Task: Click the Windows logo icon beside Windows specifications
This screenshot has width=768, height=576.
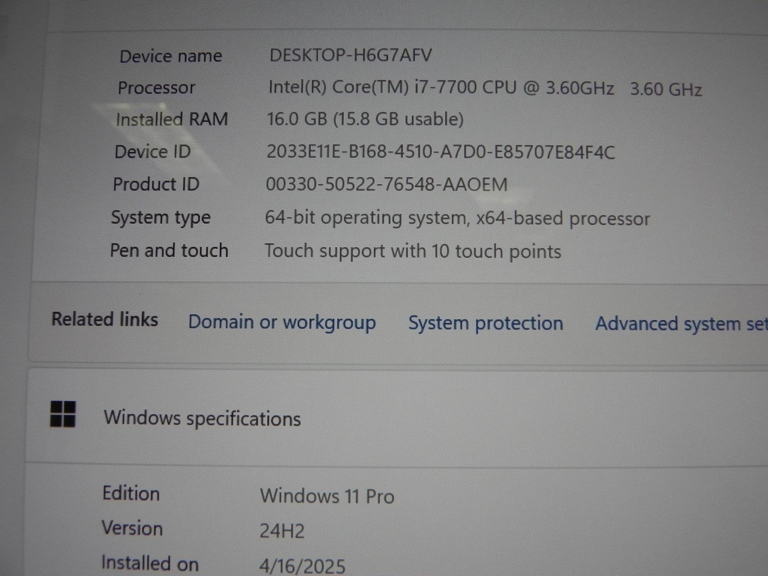Action: click(x=63, y=414)
